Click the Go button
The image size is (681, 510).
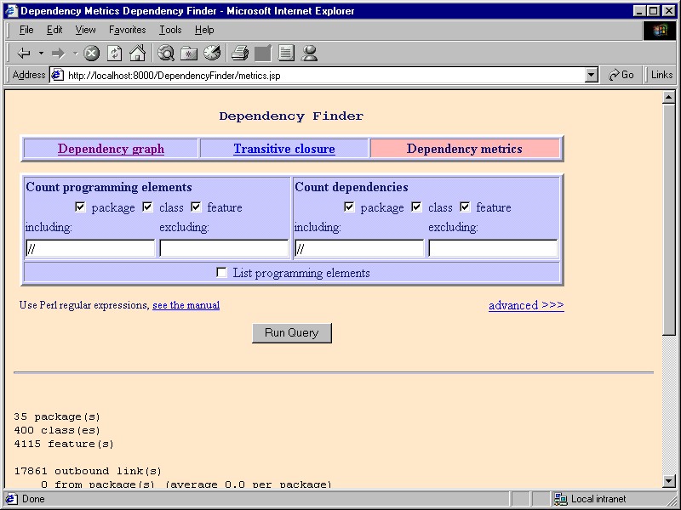pos(621,75)
